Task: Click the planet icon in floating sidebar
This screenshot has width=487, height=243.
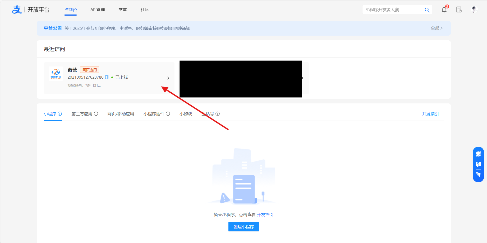Action: tap(478, 154)
